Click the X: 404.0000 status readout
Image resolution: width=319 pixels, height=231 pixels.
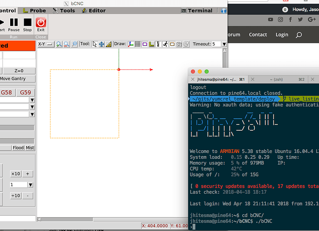point(155,226)
